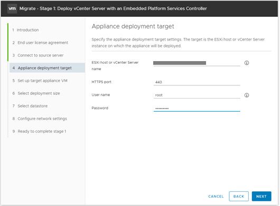Click the HTTPS port field showing 443
The width and height of the screenshot is (280, 206).
pyautogui.click(x=197, y=82)
